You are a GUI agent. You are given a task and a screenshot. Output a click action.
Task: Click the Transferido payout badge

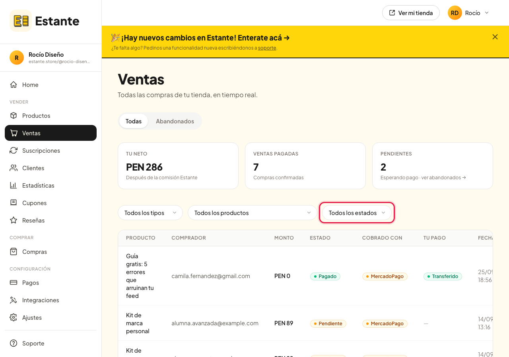click(x=443, y=276)
